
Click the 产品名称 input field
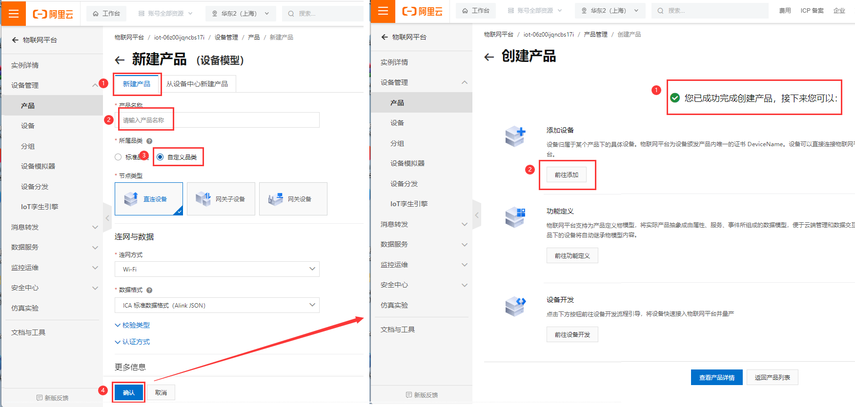coord(217,120)
